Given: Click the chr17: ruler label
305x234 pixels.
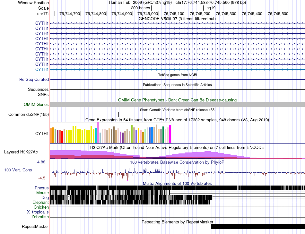Looking at the screenshot, I should [43, 13].
